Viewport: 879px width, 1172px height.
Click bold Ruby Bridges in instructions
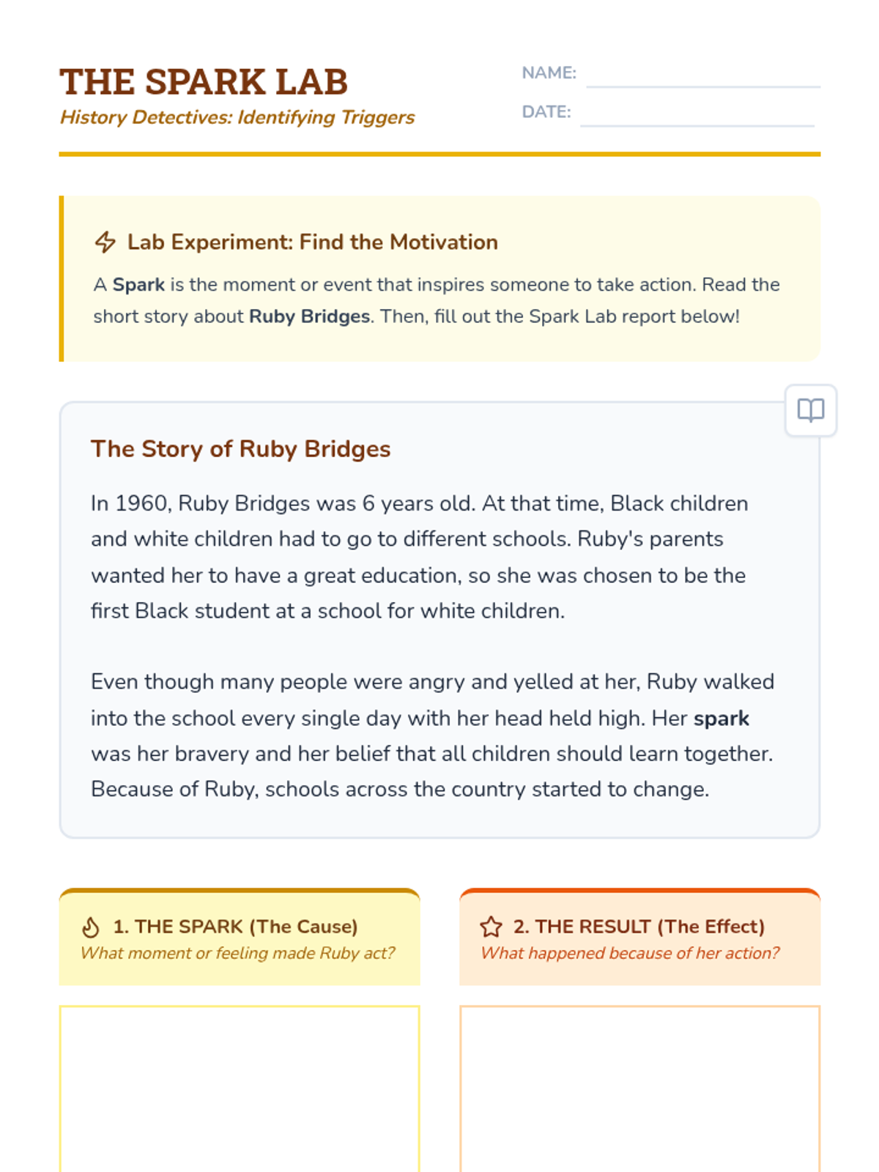pos(309,316)
